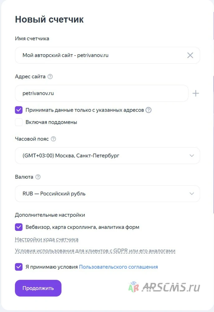Open help icon next to Адрес сайта
This screenshot has height=312, width=214.
click(x=50, y=77)
